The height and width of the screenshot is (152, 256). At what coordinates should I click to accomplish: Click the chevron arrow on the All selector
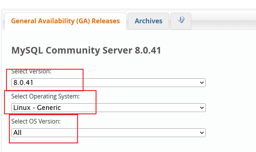202,133
